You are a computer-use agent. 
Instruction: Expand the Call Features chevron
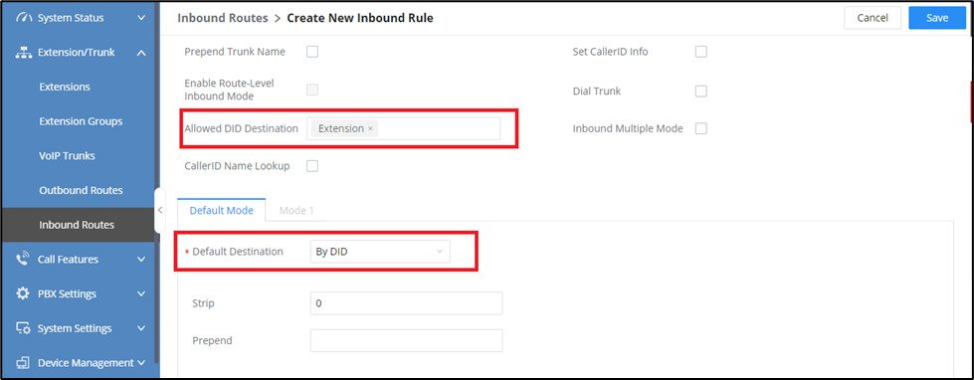pos(141,259)
